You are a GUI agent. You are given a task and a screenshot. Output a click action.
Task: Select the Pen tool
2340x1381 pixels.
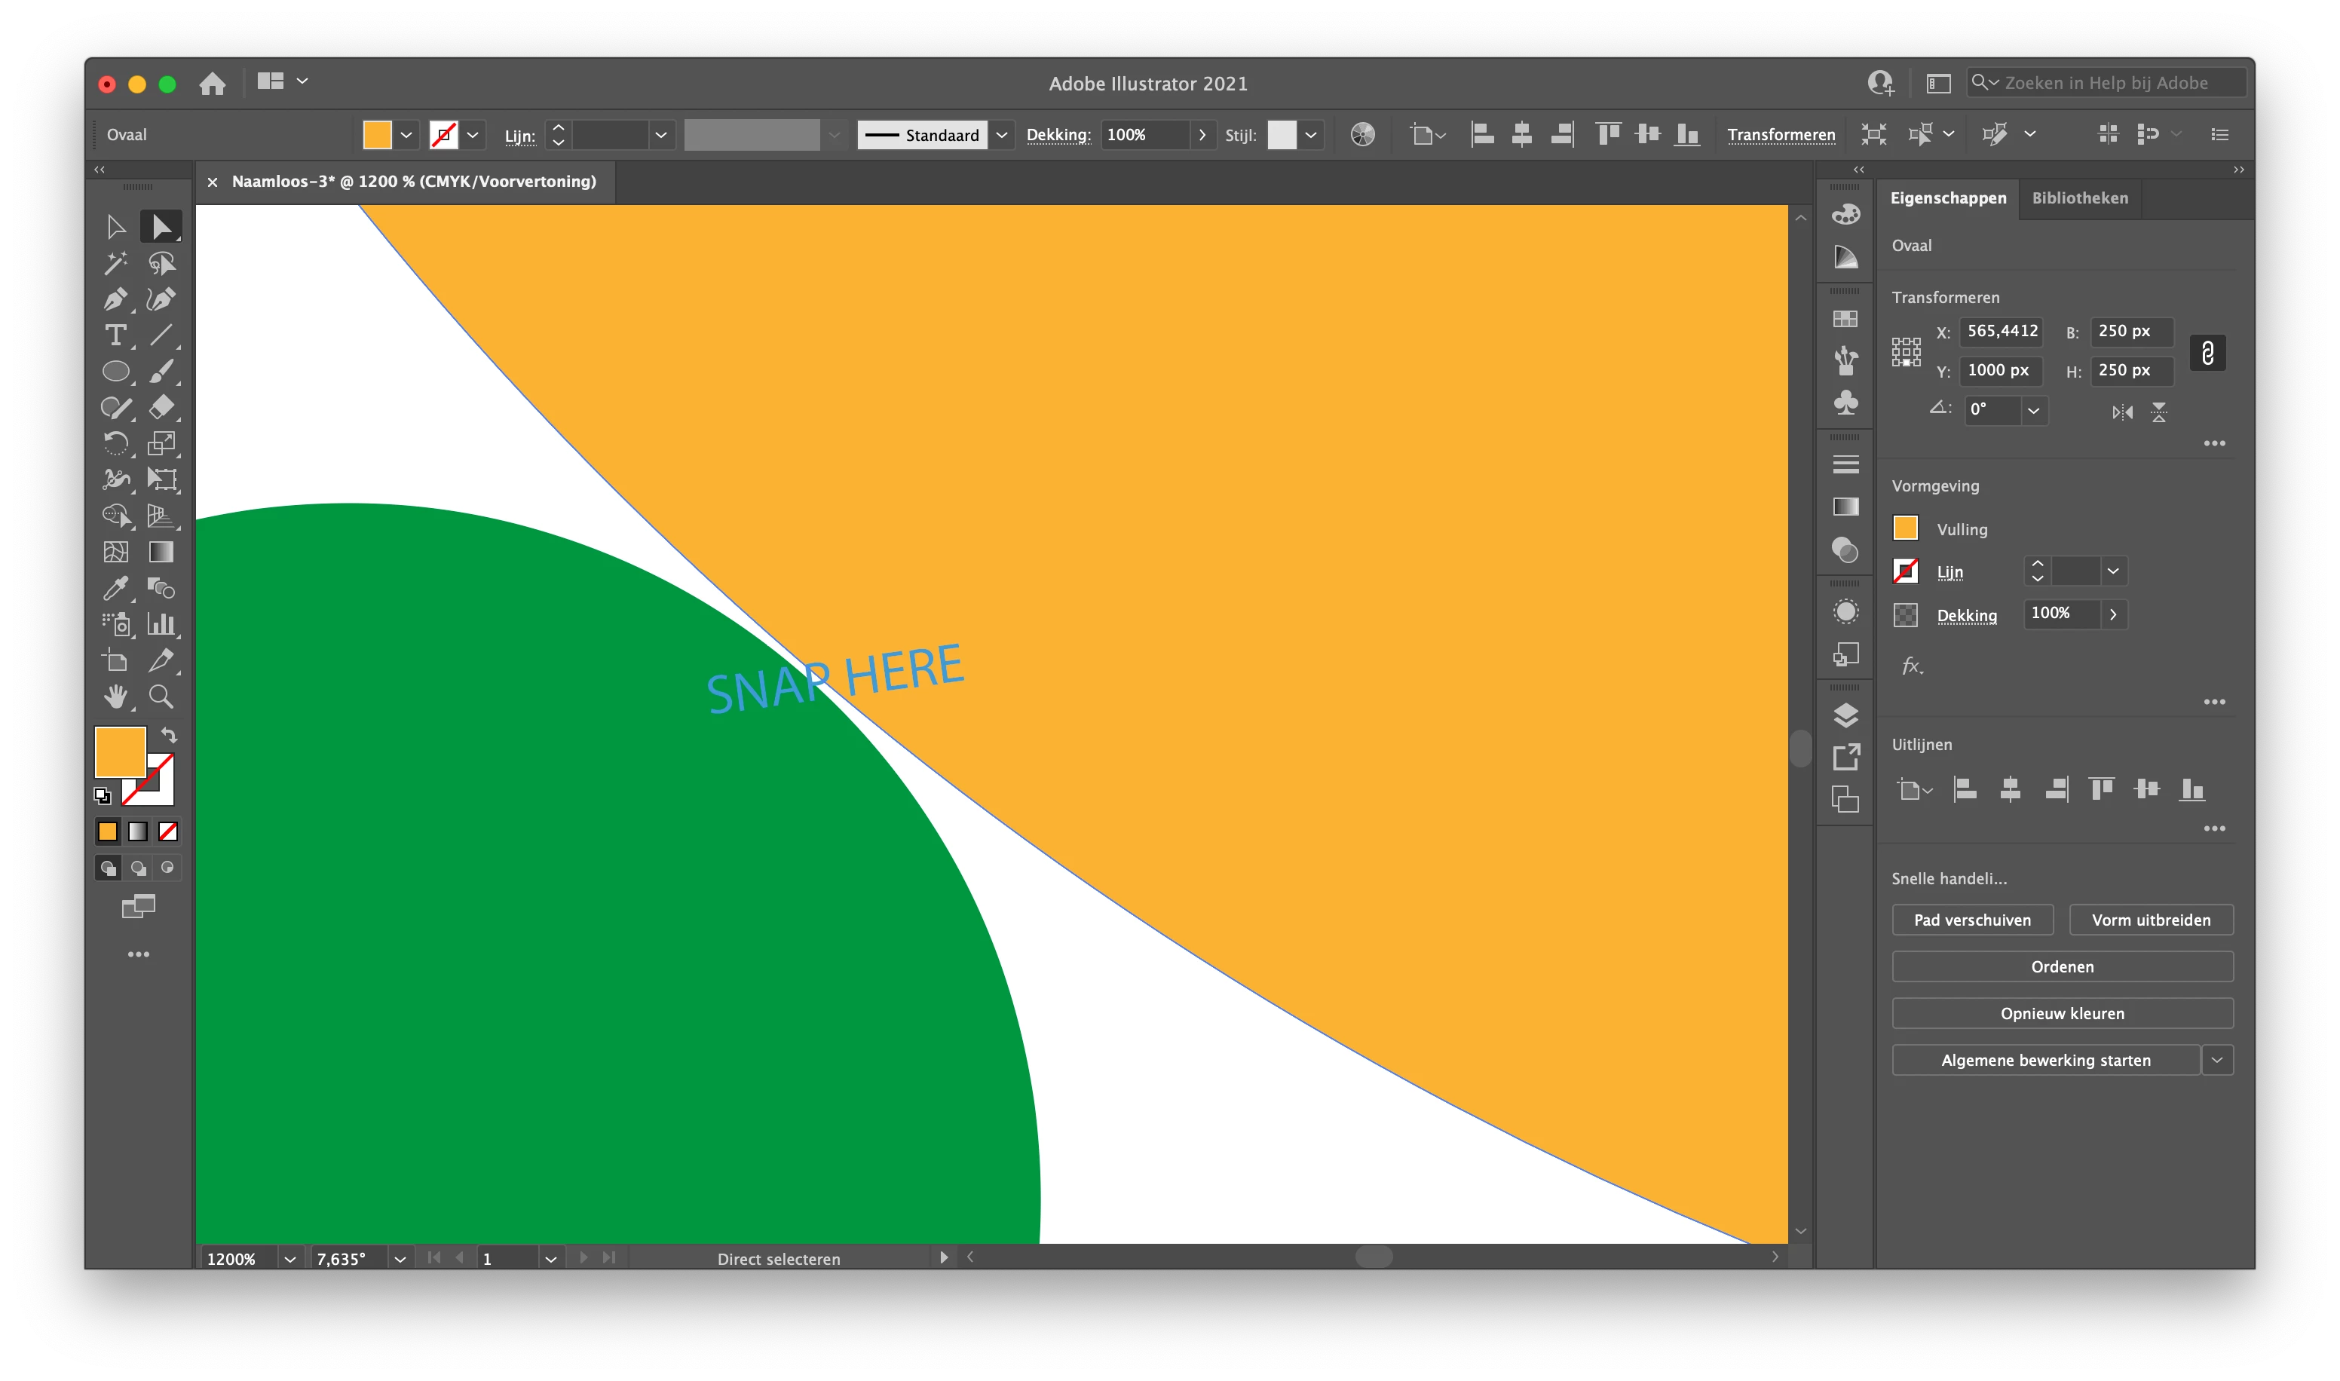[x=115, y=300]
